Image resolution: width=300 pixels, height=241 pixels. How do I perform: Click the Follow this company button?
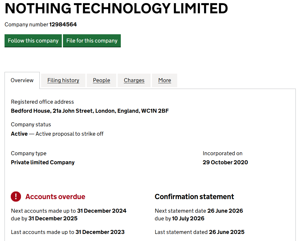click(x=33, y=40)
